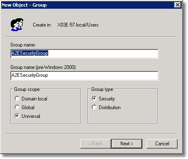
Task: Select Universal group scope
Action: click(x=27, y=116)
